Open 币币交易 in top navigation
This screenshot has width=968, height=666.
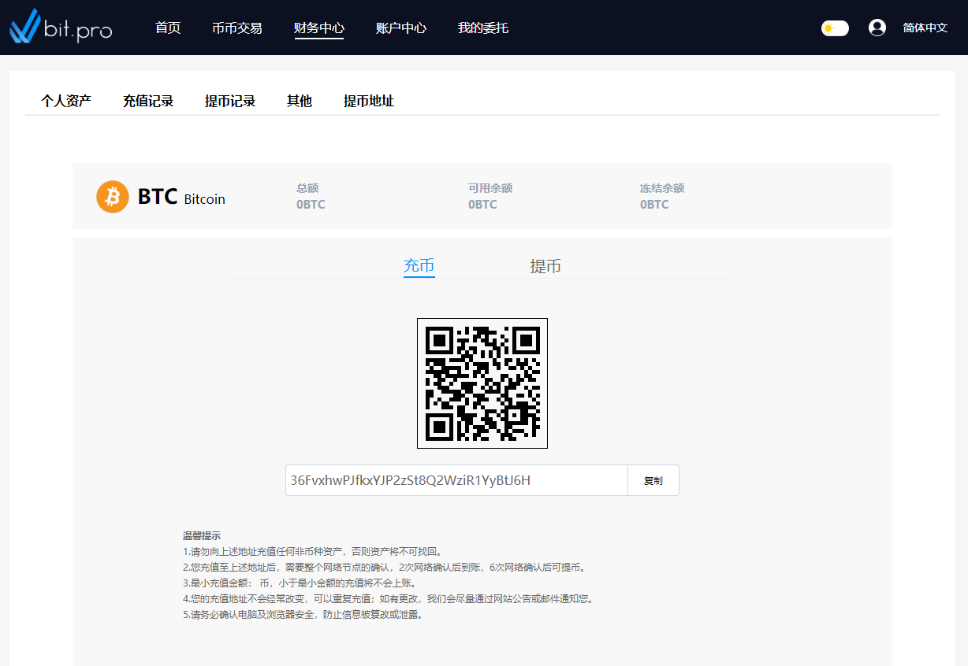(237, 28)
